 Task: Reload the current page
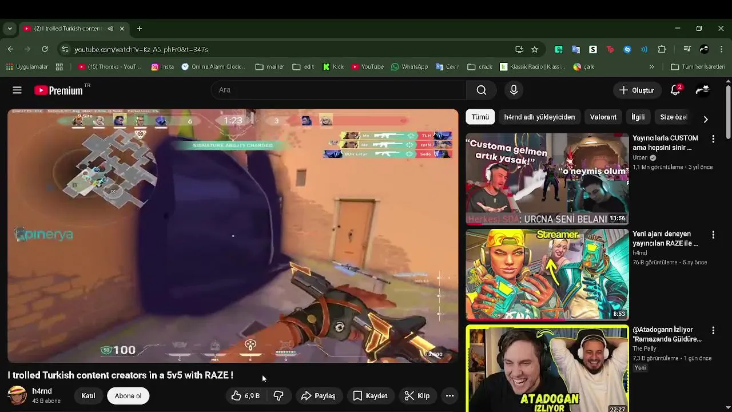(45, 49)
